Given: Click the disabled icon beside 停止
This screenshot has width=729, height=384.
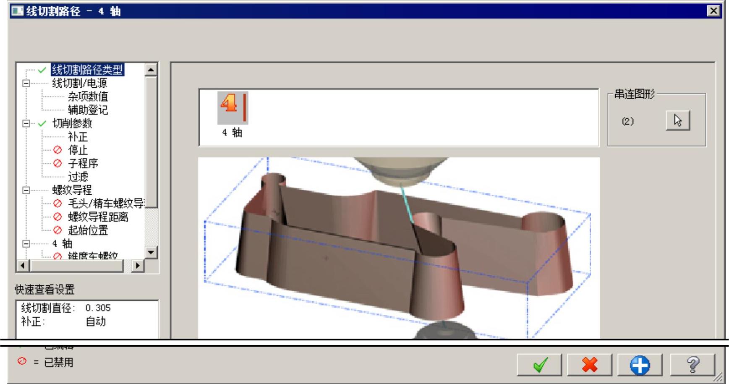Looking at the screenshot, I should tap(57, 150).
